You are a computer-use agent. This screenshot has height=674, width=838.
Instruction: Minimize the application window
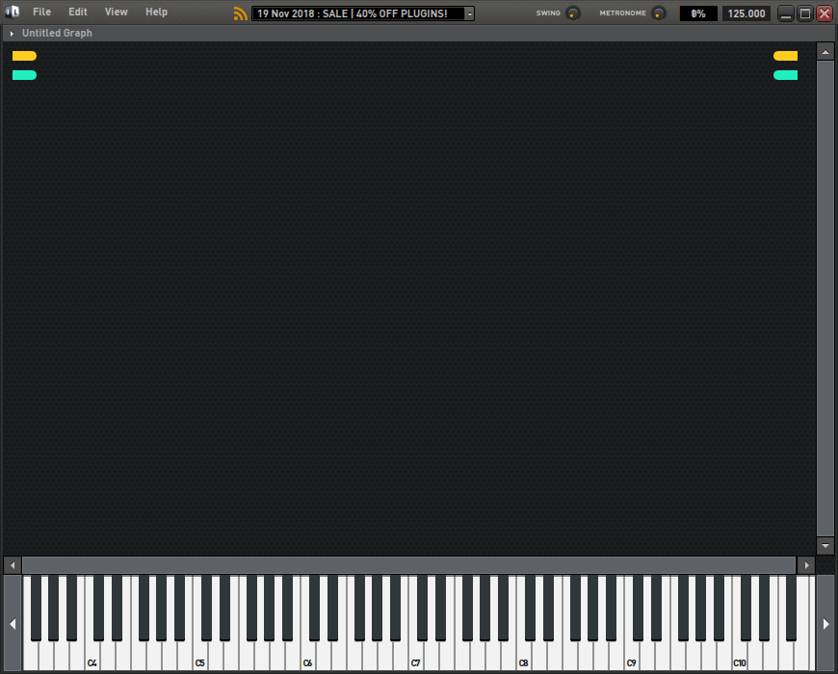[786, 13]
